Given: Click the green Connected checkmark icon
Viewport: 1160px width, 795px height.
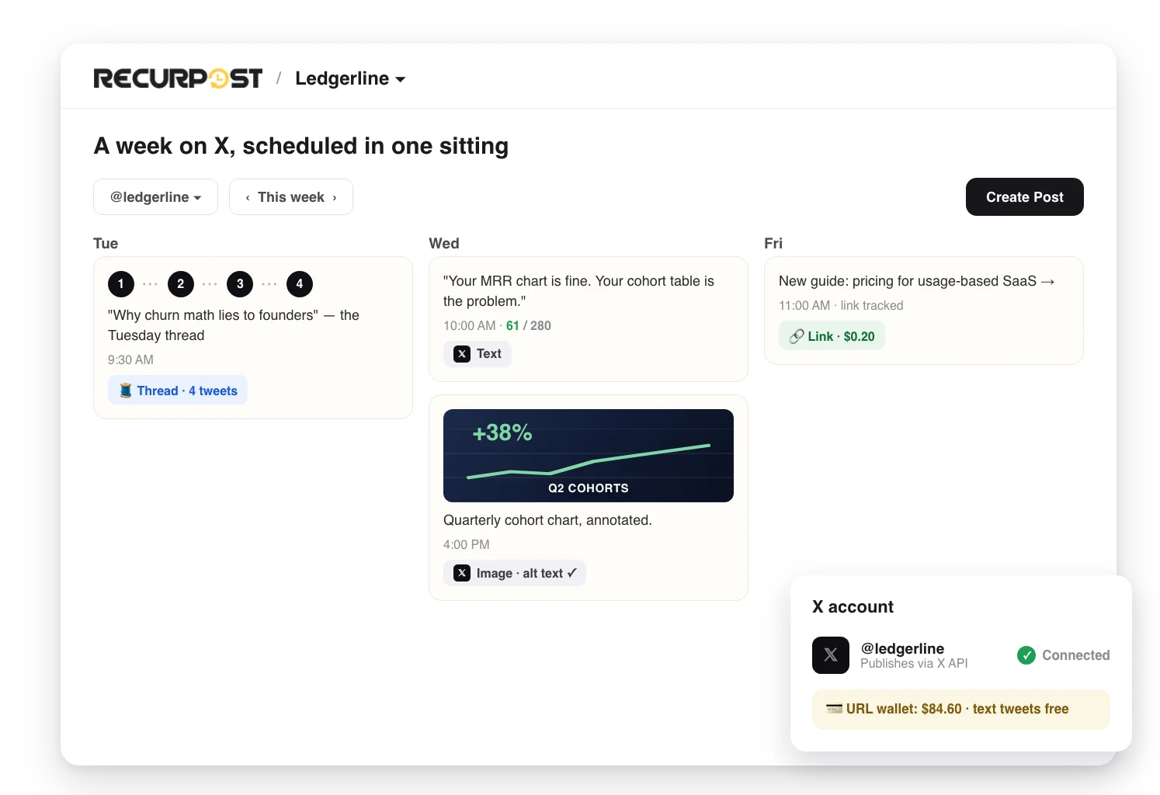Looking at the screenshot, I should pos(1026,655).
